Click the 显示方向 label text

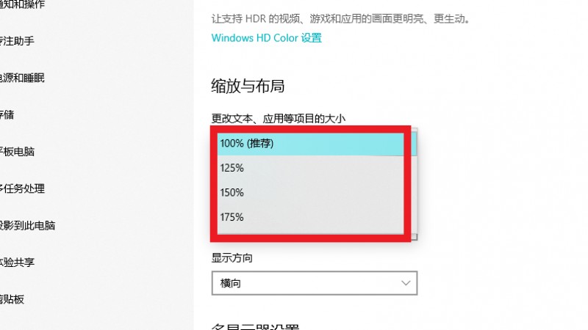(232, 258)
